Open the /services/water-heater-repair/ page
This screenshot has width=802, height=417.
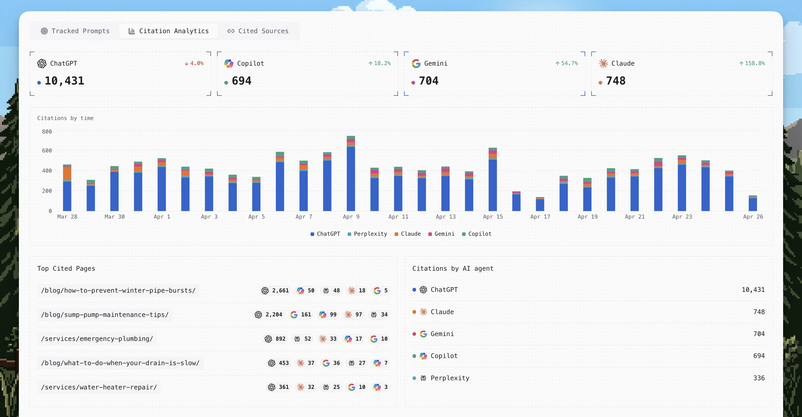point(99,387)
